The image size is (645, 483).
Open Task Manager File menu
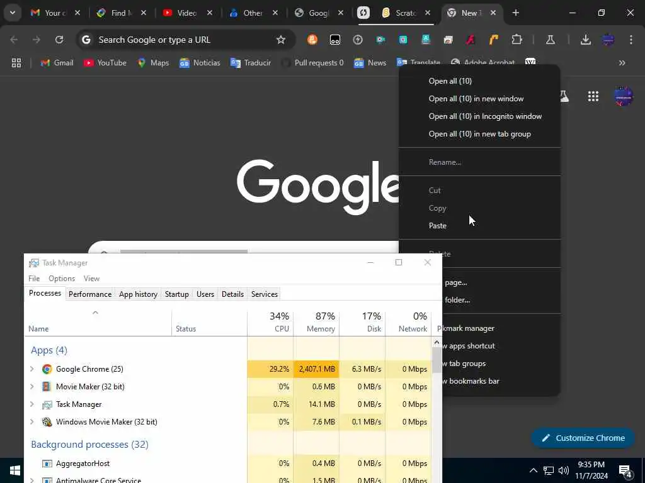[34, 279]
